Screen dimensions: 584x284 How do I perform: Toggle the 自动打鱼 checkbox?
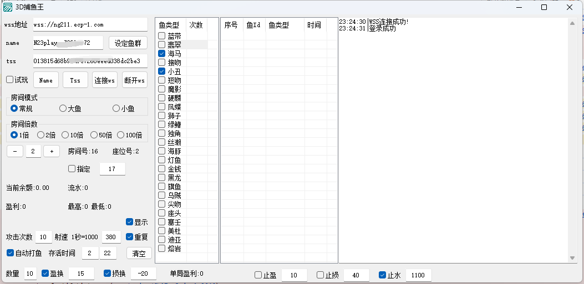point(10,253)
